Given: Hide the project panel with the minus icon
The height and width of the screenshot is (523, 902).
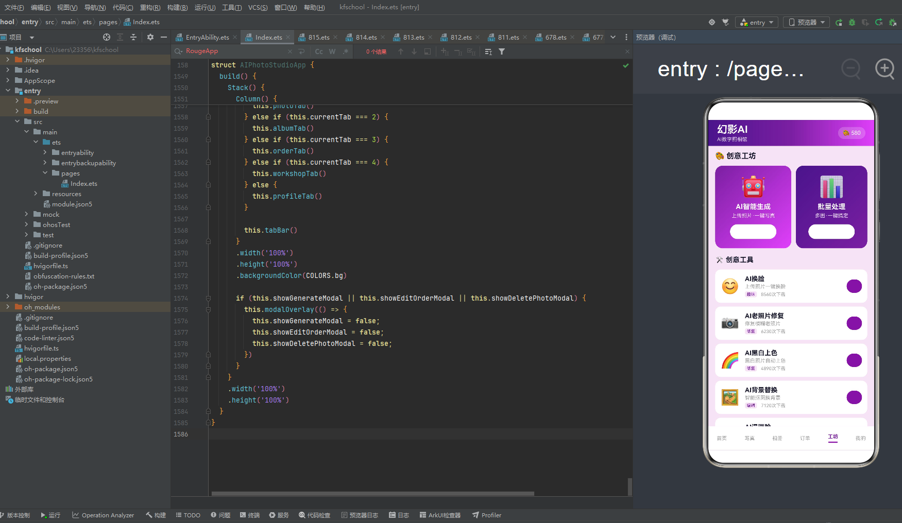Looking at the screenshot, I should (x=164, y=37).
